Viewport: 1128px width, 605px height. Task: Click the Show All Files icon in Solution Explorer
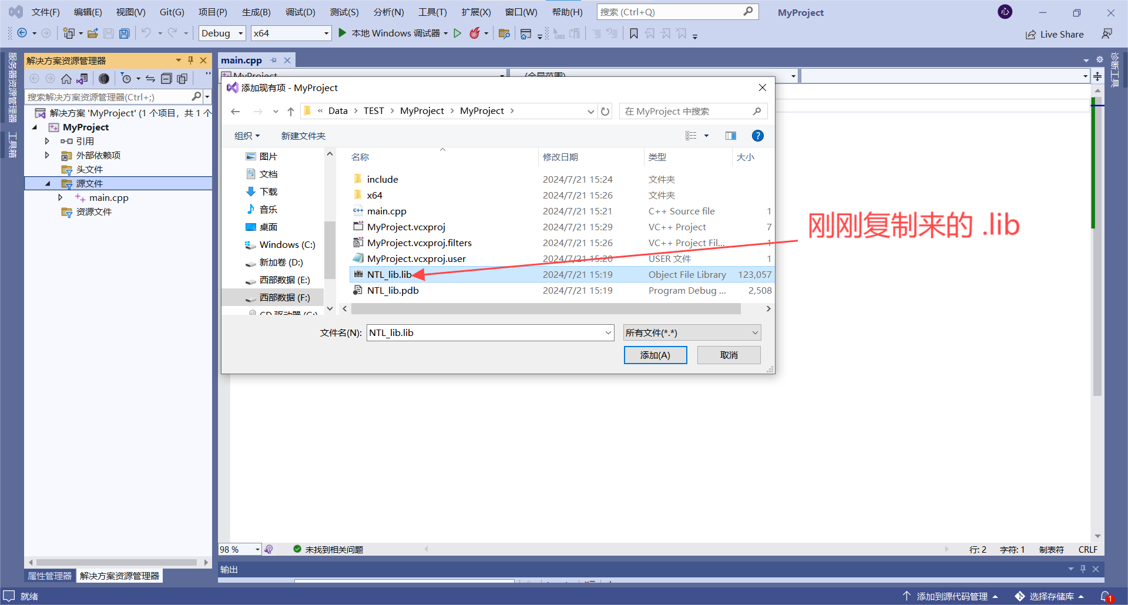click(x=182, y=79)
